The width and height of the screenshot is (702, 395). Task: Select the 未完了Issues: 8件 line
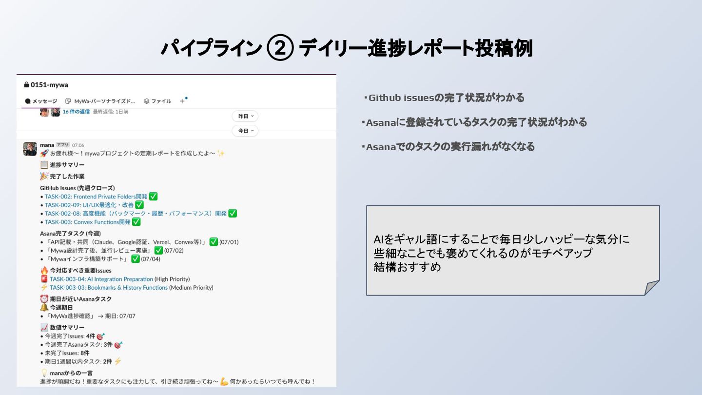point(64,353)
